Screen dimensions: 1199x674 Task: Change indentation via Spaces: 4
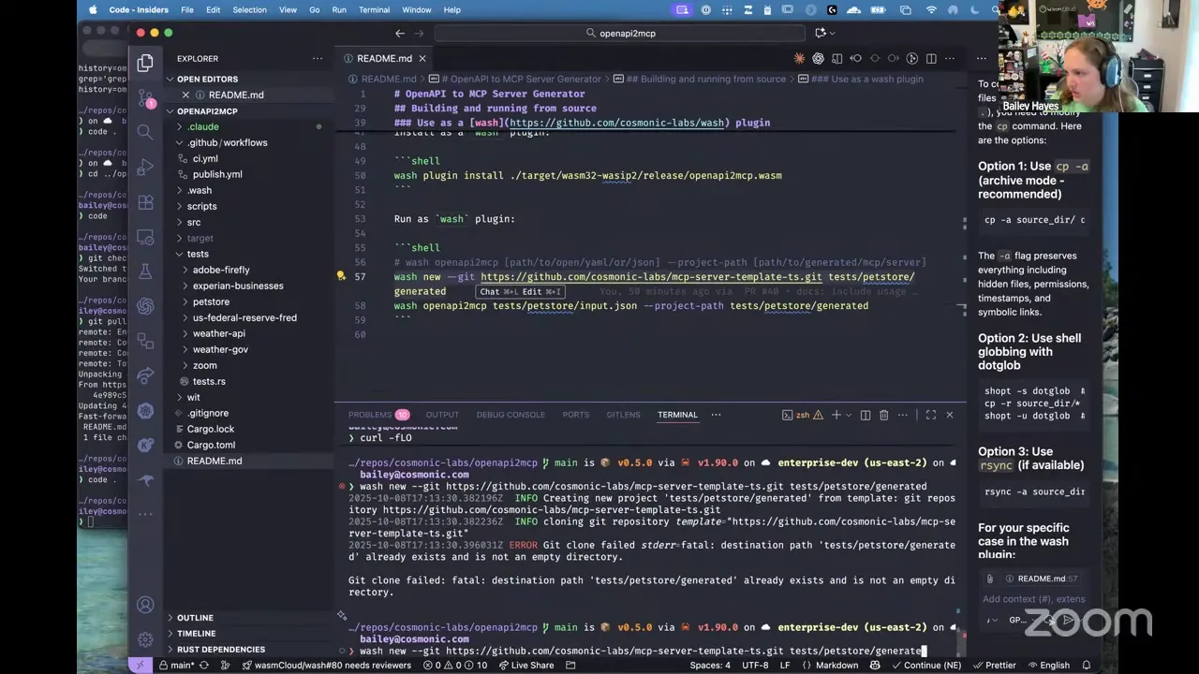(710, 666)
